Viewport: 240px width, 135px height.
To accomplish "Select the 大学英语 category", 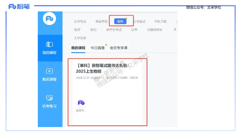I will click(x=80, y=38).
